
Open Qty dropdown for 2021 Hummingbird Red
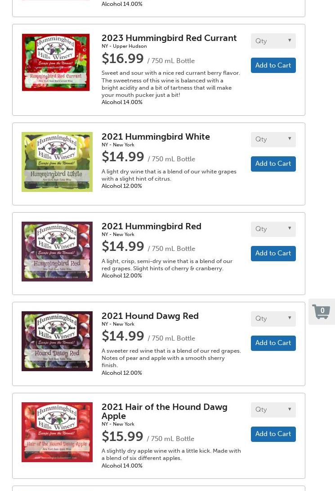tap(273, 229)
